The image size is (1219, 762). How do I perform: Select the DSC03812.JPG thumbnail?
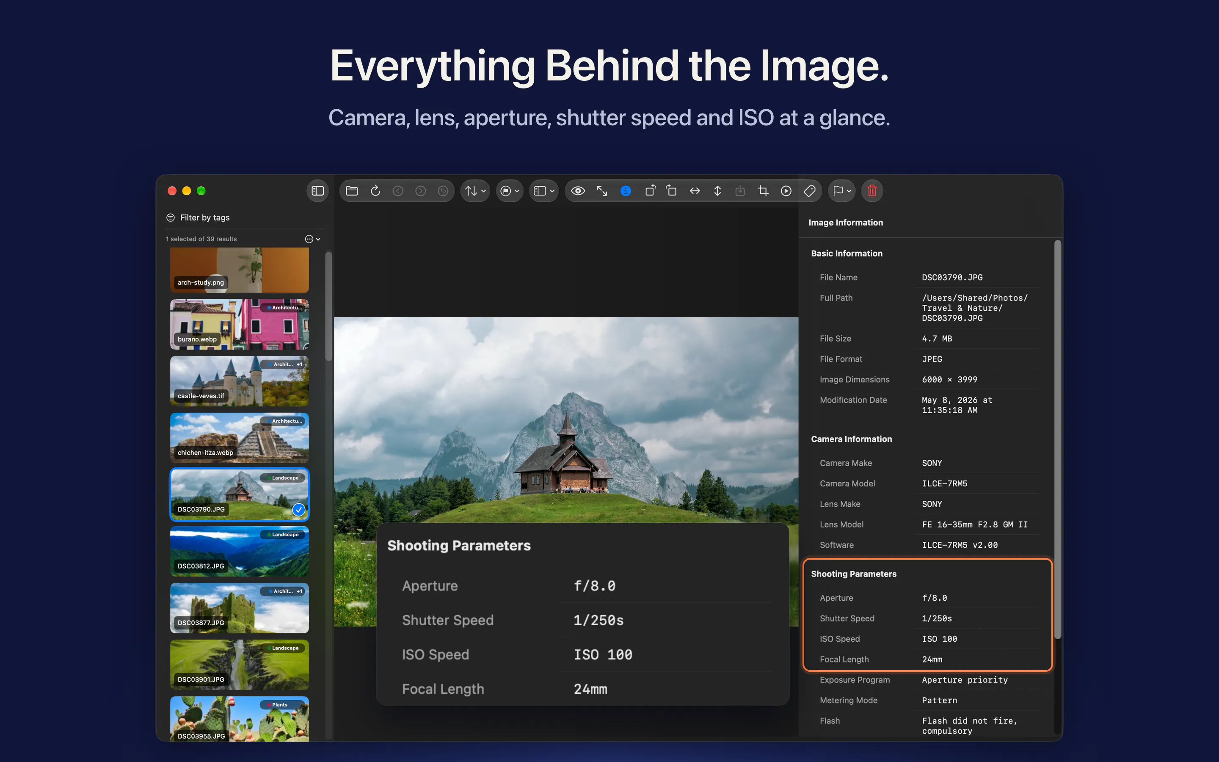239,551
